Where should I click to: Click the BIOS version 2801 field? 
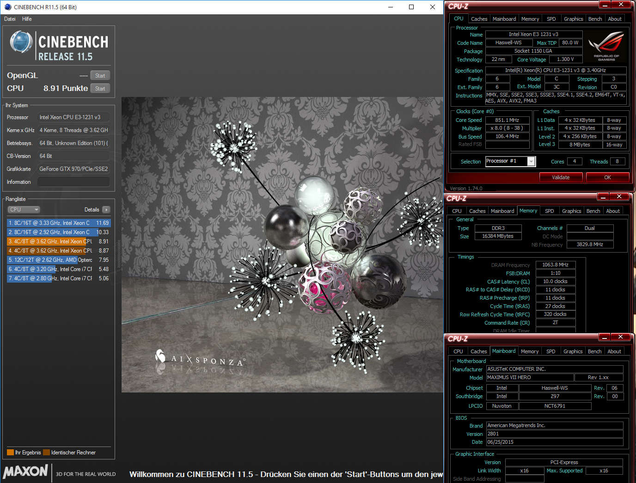(x=555, y=434)
